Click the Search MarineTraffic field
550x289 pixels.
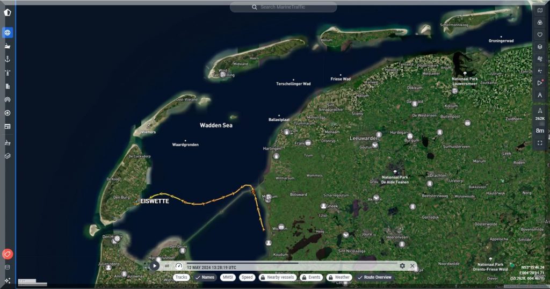[x=284, y=7]
